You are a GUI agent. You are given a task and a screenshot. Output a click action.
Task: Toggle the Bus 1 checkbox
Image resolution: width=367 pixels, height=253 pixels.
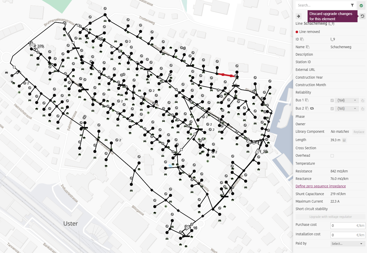pos(332,101)
